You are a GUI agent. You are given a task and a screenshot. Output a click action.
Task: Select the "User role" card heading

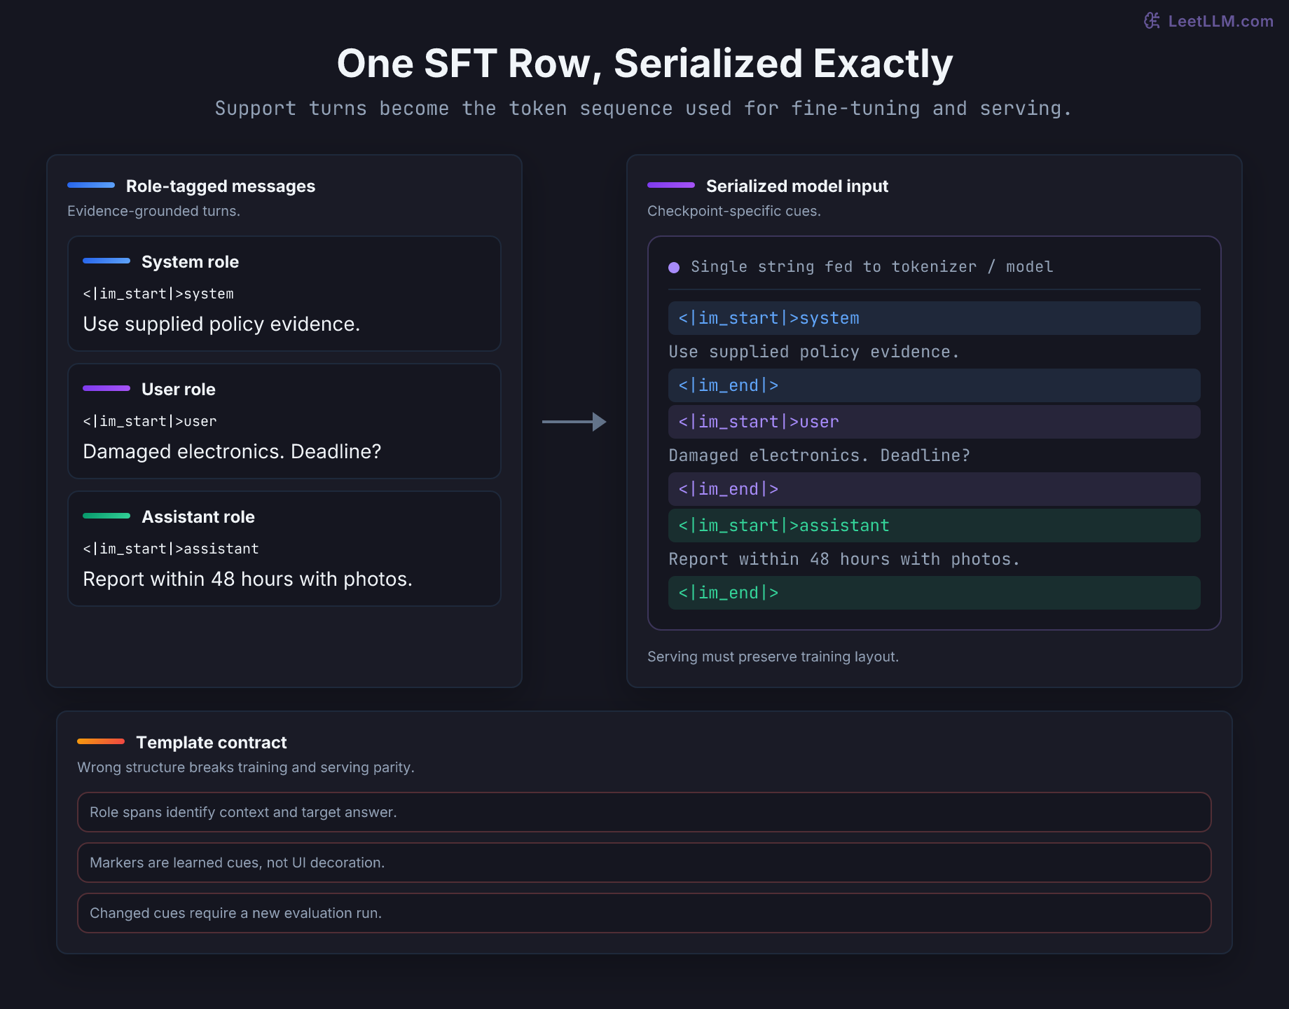(x=178, y=390)
